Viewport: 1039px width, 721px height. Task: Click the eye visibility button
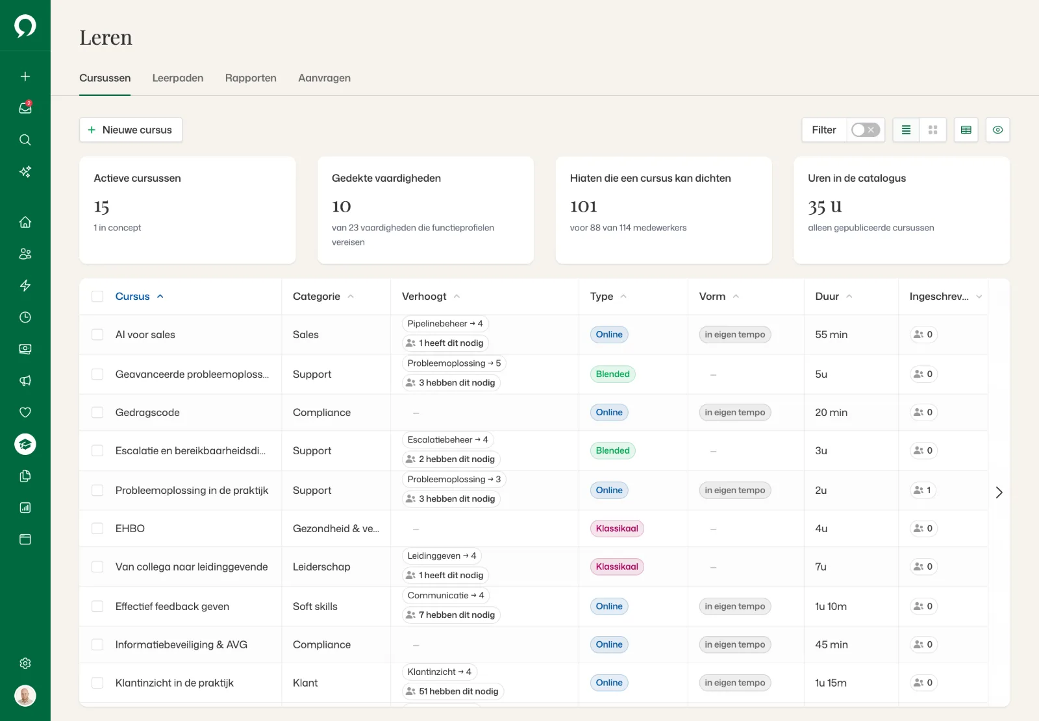click(x=997, y=130)
